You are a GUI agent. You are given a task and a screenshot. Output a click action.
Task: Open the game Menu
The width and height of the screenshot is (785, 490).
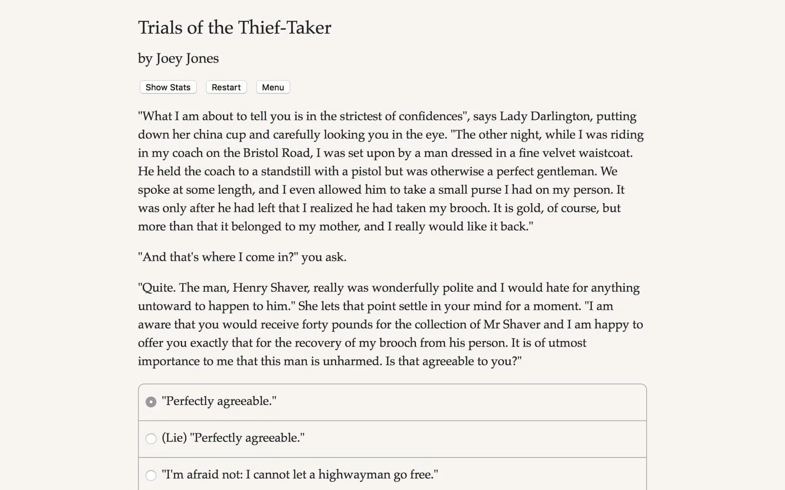pyautogui.click(x=273, y=87)
